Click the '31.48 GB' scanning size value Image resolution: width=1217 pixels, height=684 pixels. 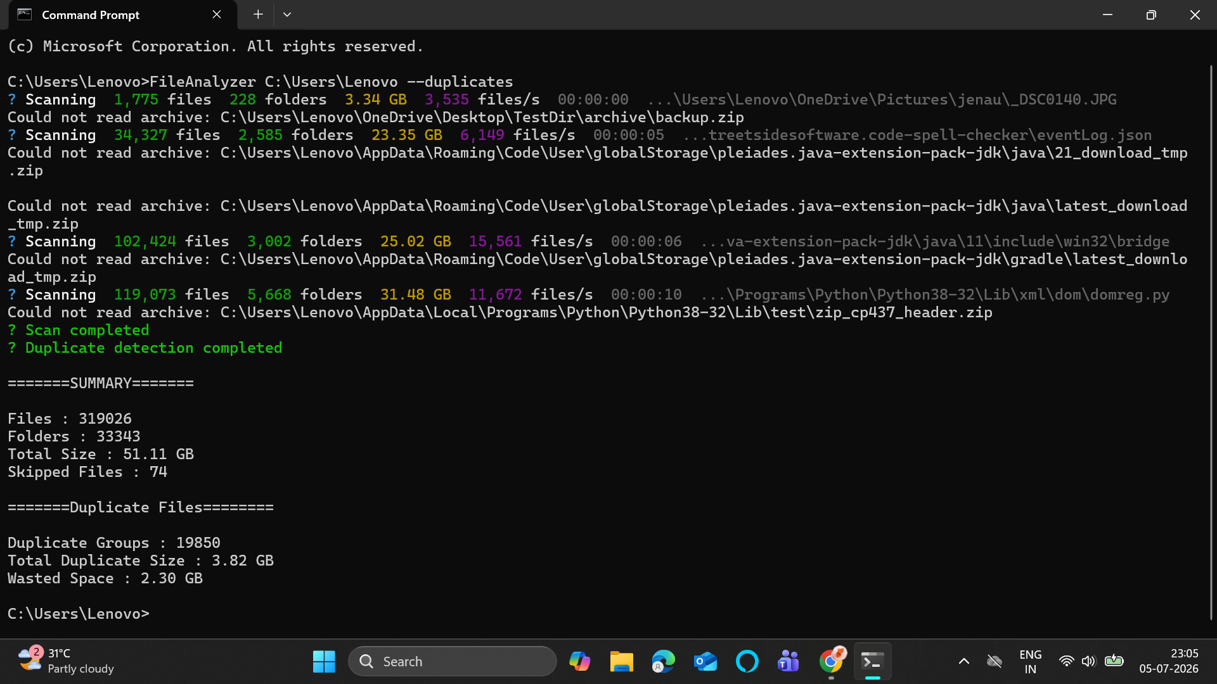pos(416,294)
